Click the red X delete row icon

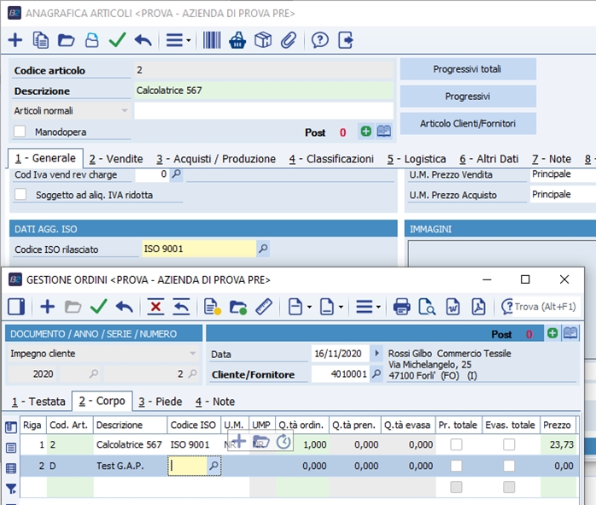point(155,306)
